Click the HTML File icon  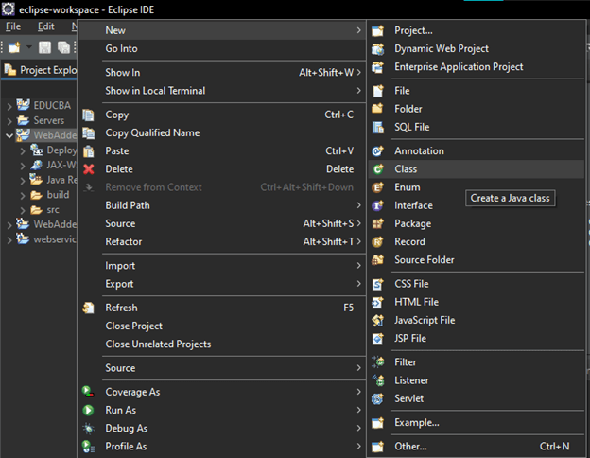(x=377, y=302)
